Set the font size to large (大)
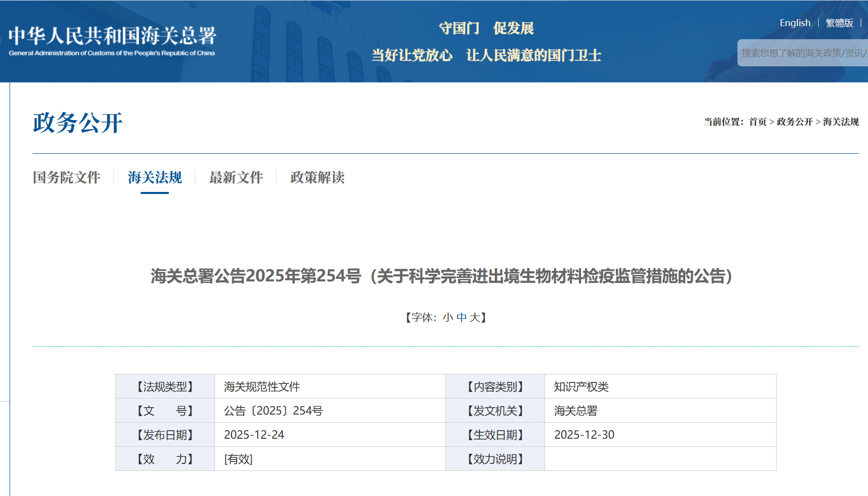Image resolution: width=868 pixels, height=496 pixels. pos(474,318)
